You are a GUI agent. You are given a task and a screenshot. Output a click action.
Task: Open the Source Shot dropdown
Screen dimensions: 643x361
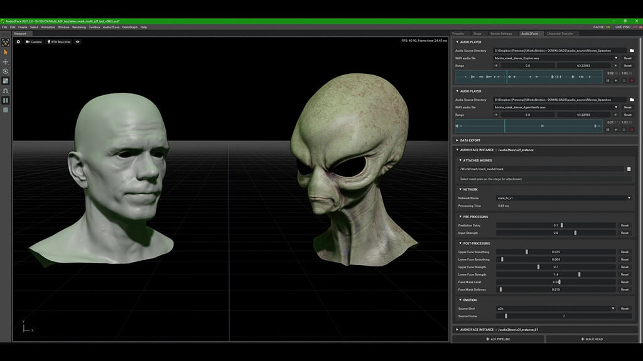[x=555, y=308]
